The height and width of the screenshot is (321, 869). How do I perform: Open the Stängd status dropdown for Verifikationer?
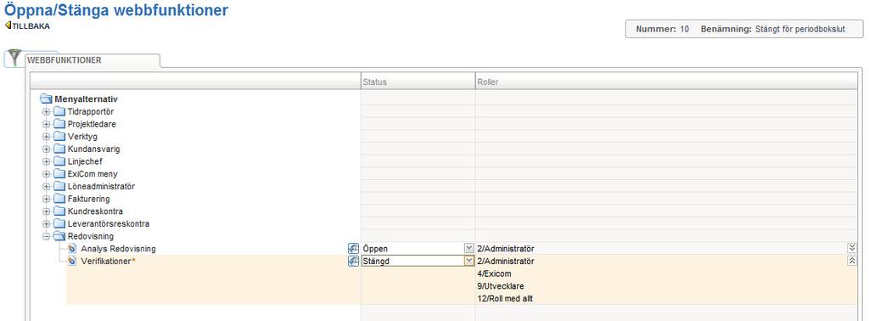click(x=468, y=261)
